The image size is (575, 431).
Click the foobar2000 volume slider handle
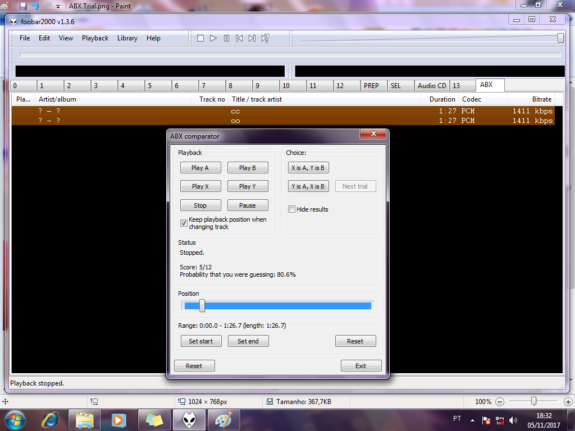(560, 38)
